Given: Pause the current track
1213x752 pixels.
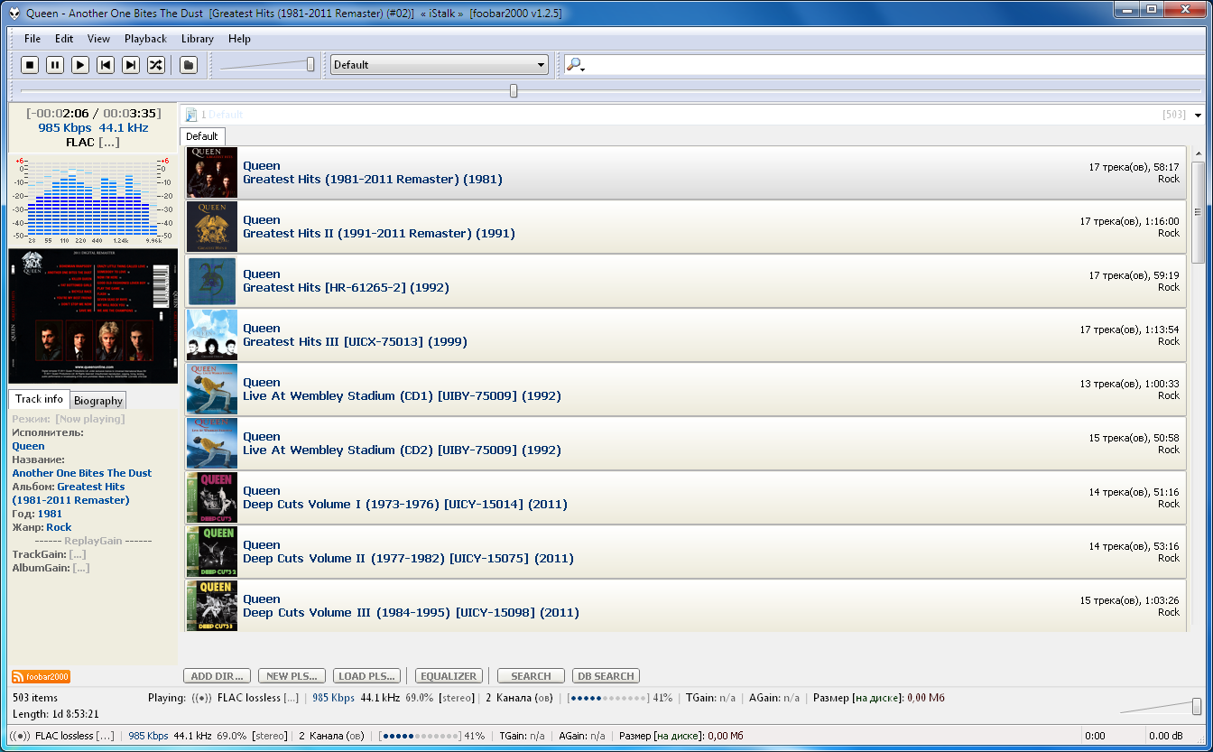Looking at the screenshot, I should click(55, 65).
